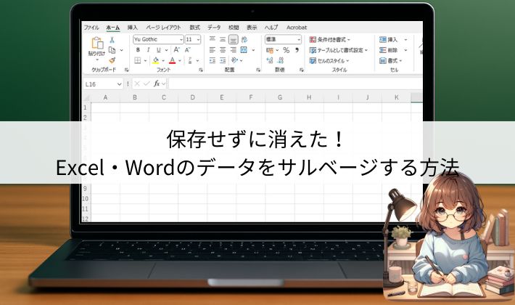Click テーブルとして書式設定 button
Image resolution: width=515 pixels, height=305 pixels.
tap(338, 50)
